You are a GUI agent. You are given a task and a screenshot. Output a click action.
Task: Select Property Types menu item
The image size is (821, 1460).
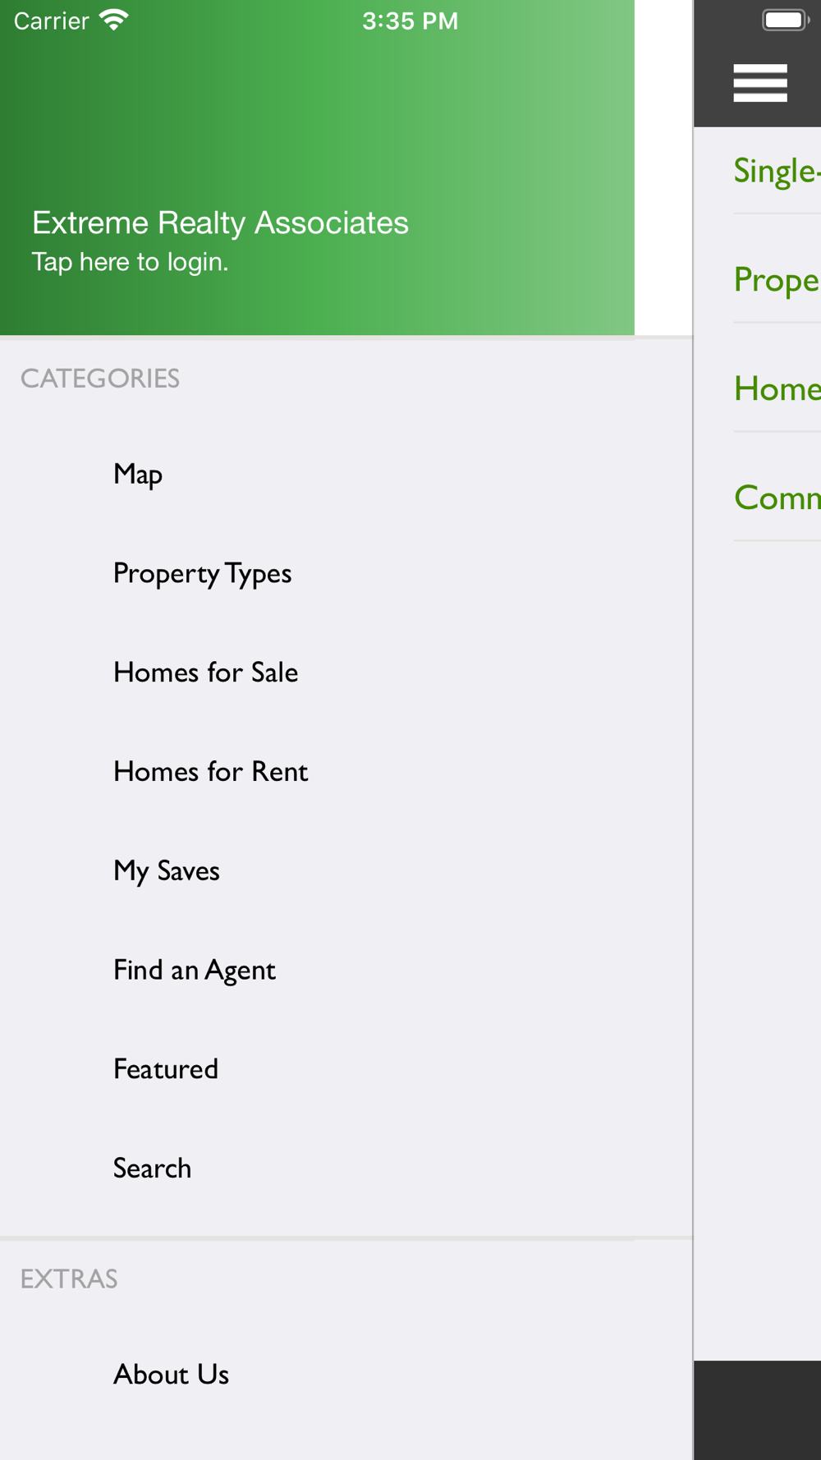click(346, 573)
